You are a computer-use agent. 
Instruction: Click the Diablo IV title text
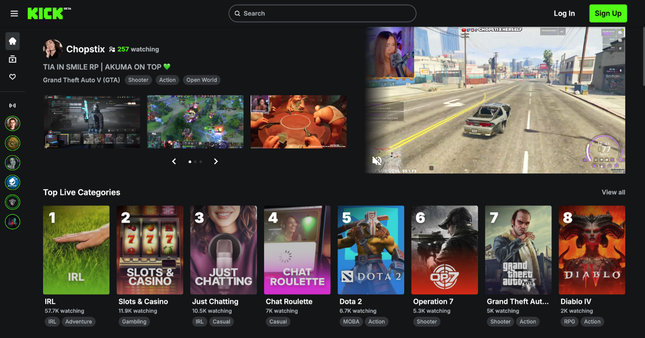pos(576,302)
